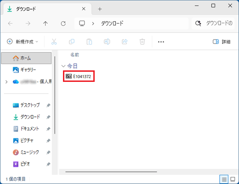The image size is (239, 184).
Task: Close the ダウンロード tab
Action: (84, 9)
